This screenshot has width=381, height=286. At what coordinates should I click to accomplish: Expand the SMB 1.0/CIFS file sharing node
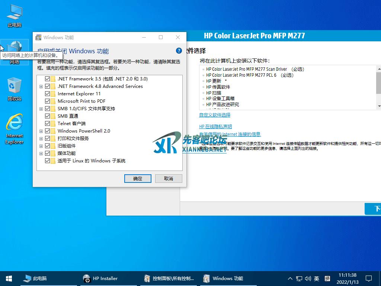click(x=41, y=109)
